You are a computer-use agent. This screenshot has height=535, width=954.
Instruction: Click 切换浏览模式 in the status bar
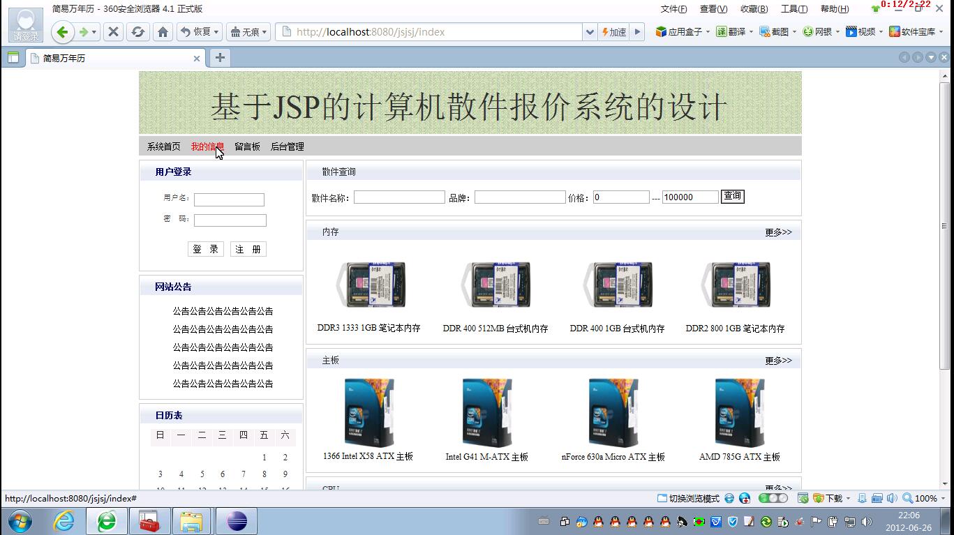coord(689,499)
